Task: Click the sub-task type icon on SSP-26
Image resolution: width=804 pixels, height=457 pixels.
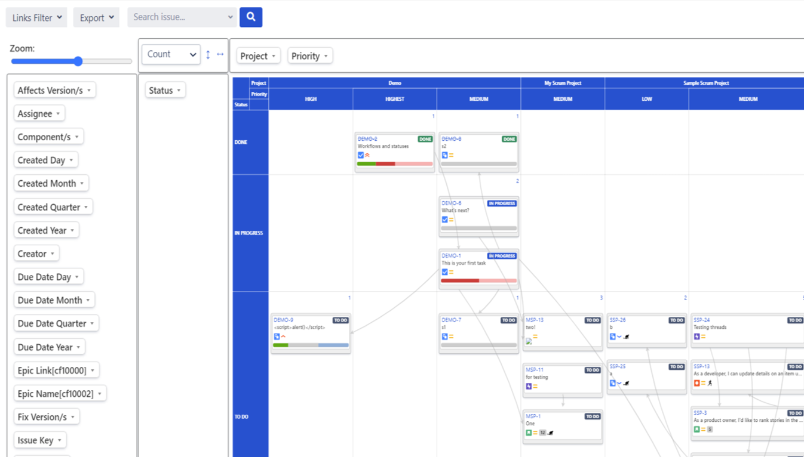Action: pyautogui.click(x=612, y=336)
